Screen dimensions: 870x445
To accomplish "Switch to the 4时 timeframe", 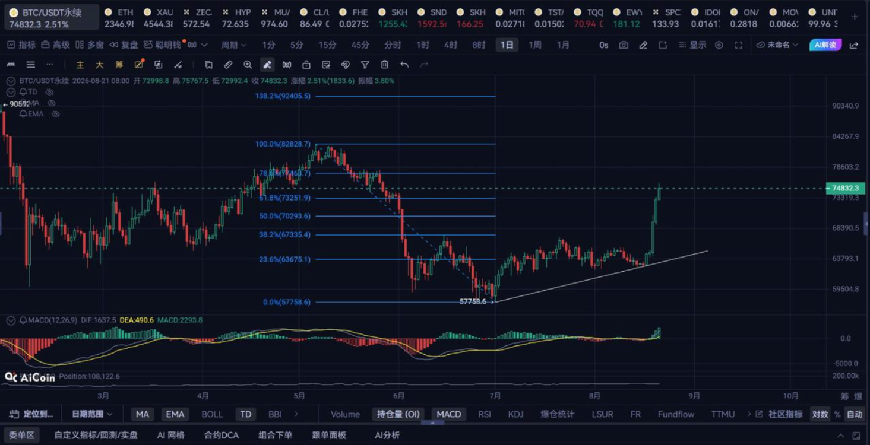I will pyautogui.click(x=451, y=45).
